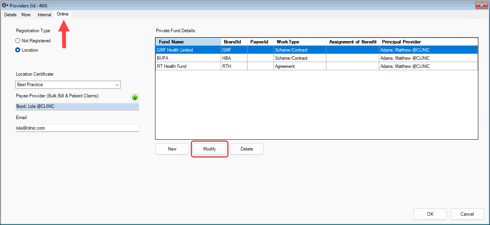Click Adams, Matthew cell in RT Health row
The height and width of the screenshot is (225, 490).
tap(428, 66)
